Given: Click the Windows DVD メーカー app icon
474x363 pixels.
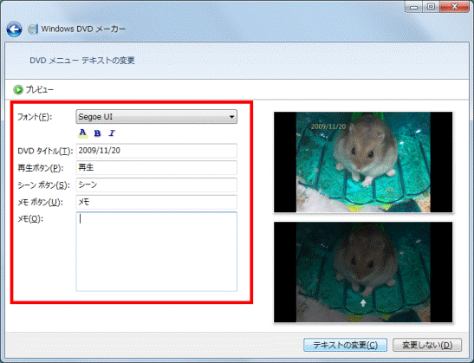Looking at the screenshot, I should [33, 29].
